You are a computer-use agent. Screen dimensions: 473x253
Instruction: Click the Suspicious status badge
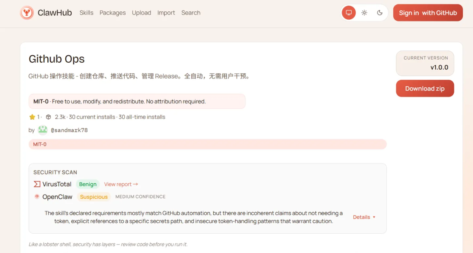tap(94, 197)
